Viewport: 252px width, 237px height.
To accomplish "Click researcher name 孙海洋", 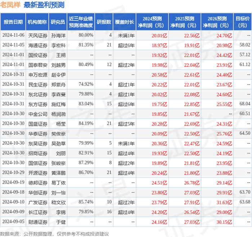I will point(58,36).
